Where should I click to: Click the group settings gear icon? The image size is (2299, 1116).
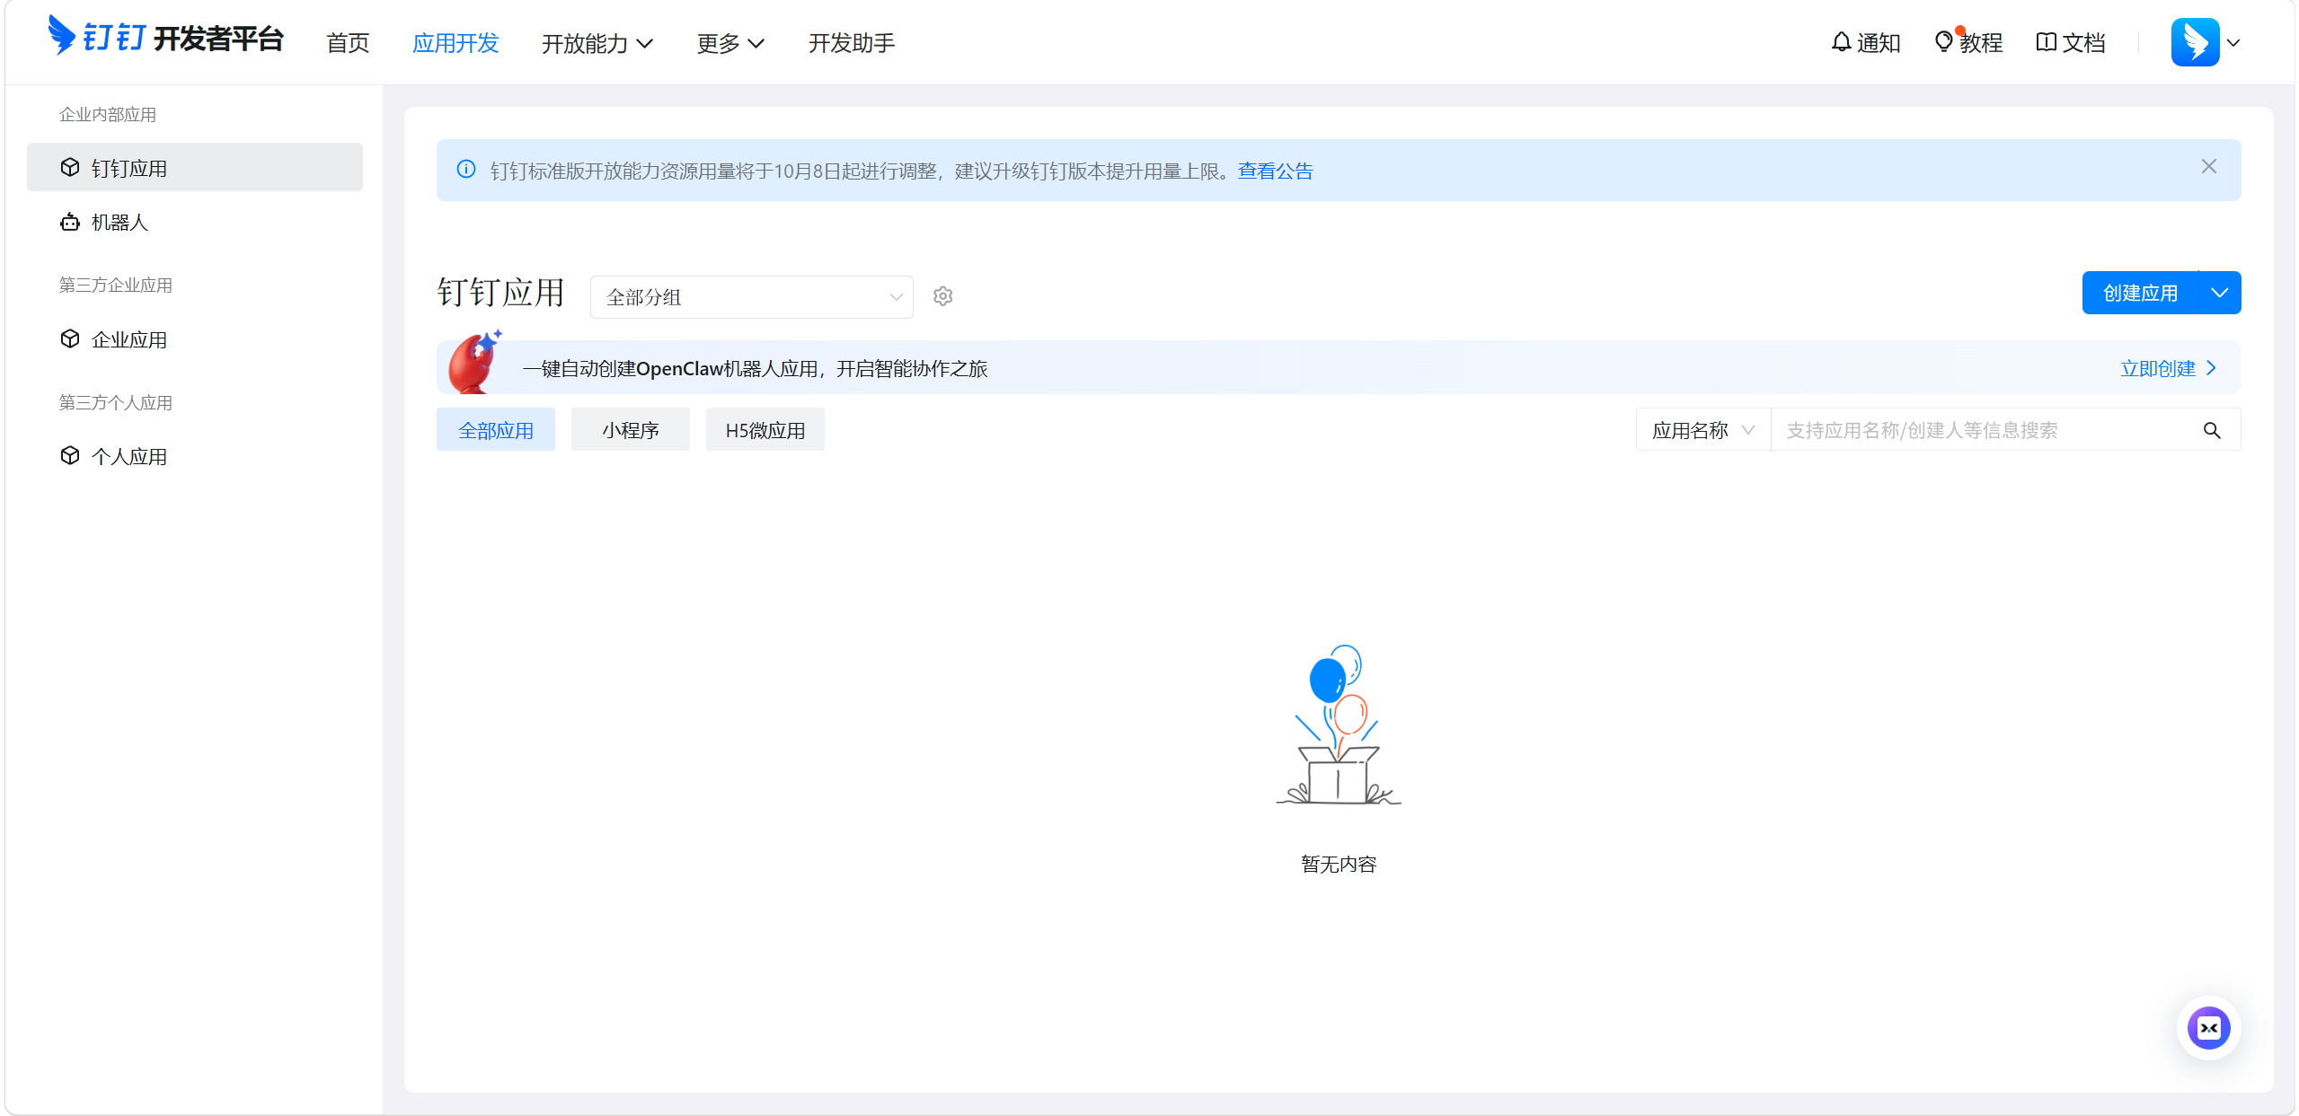942,296
